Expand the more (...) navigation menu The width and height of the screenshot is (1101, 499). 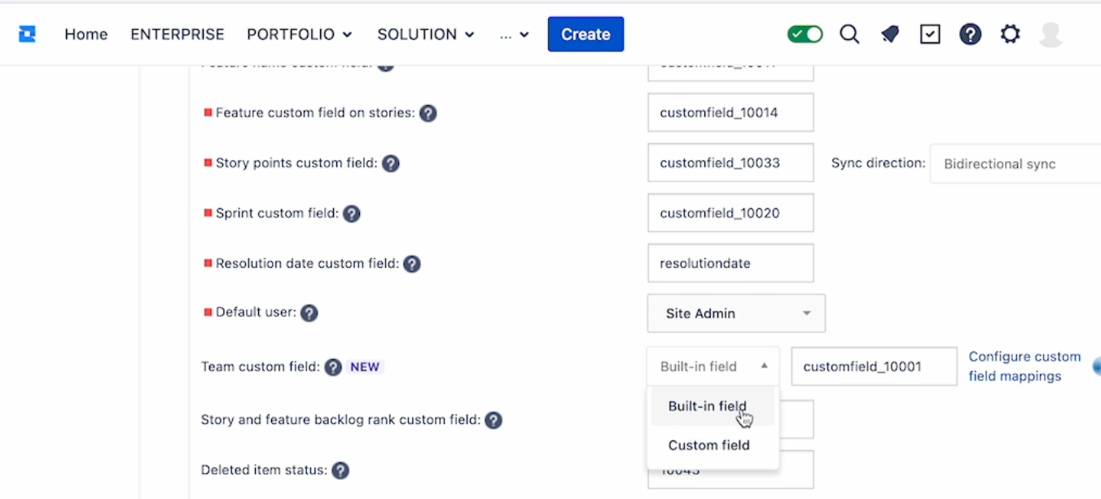click(x=515, y=34)
